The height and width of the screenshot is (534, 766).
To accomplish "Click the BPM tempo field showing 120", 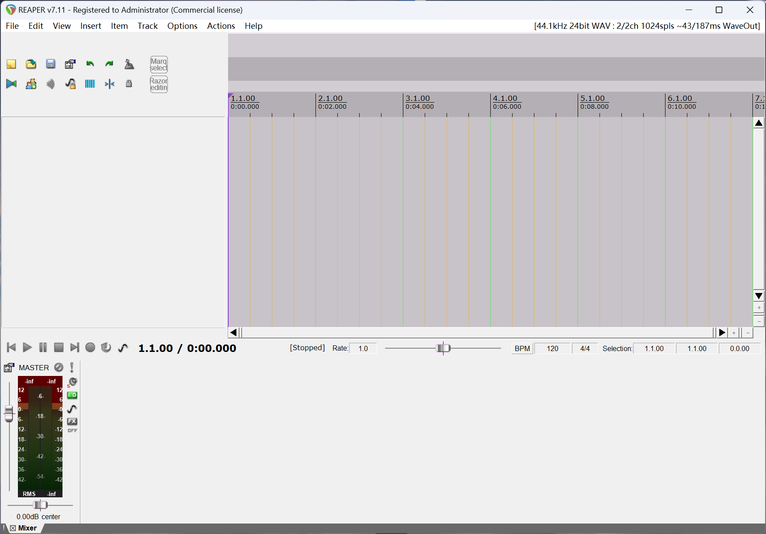I will click(x=552, y=348).
